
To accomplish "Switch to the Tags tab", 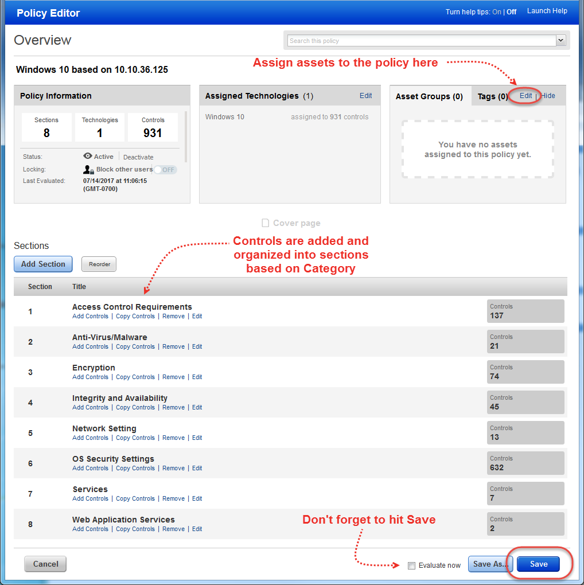I will [492, 96].
